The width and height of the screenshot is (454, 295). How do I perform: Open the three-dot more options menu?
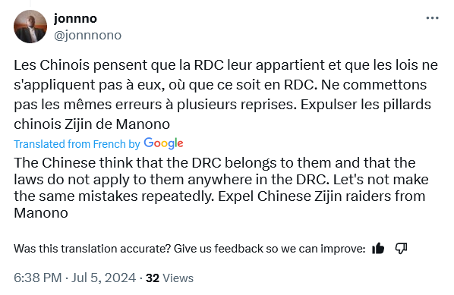pyautogui.click(x=432, y=18)
